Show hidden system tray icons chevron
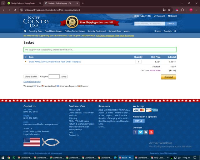Screen dimensions: 200x160 pos(168,158)
